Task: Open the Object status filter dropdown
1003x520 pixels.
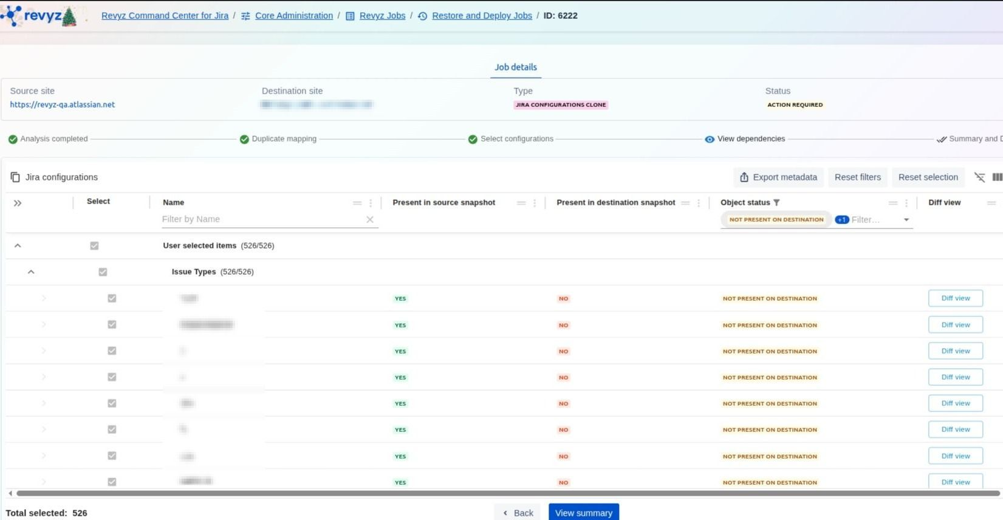Action: [x=906, y=220]
